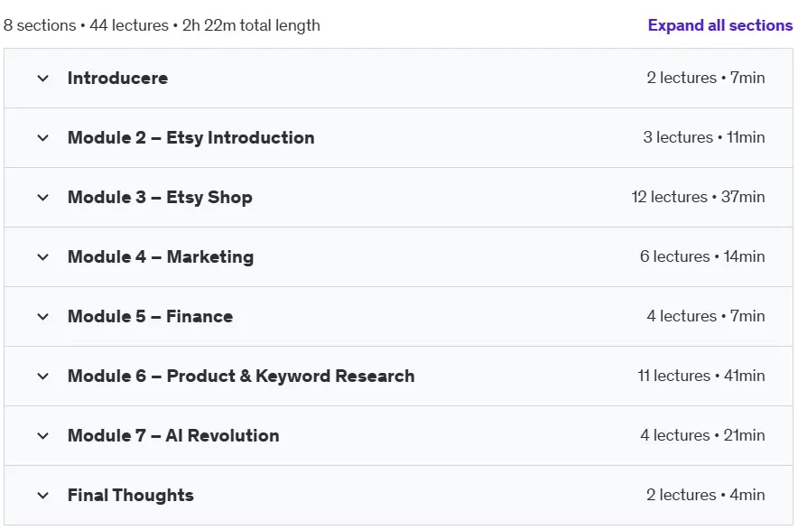Open Module 5 – Finance title
This screenshot has width=798, height=530.
pos(150,316)
